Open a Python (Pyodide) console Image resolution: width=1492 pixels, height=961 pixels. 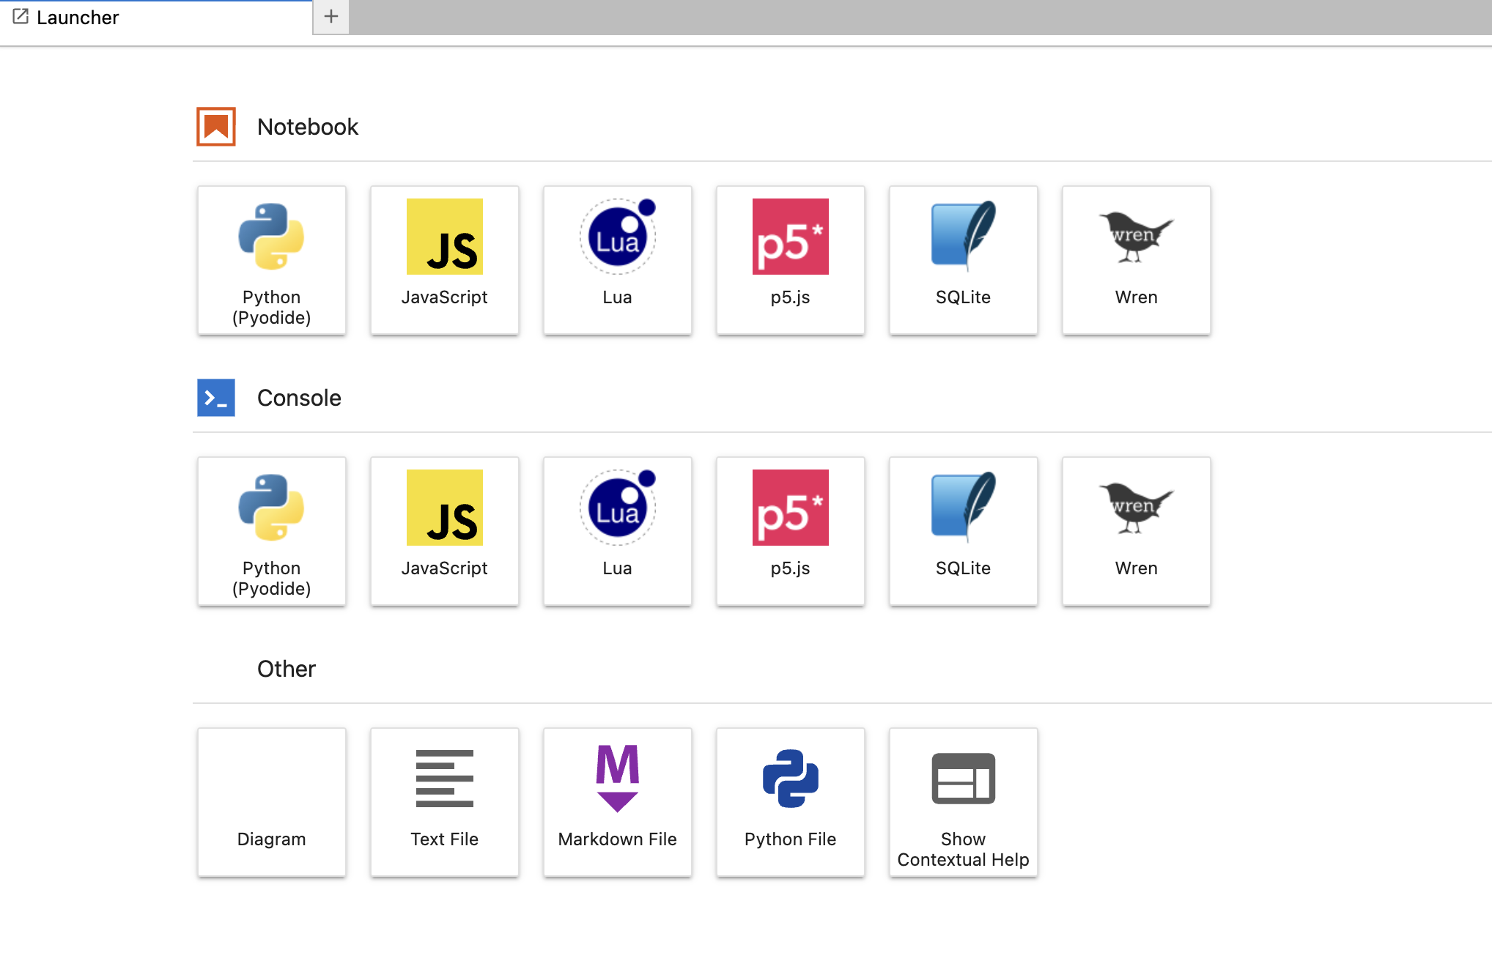click(x=271, y=531)
